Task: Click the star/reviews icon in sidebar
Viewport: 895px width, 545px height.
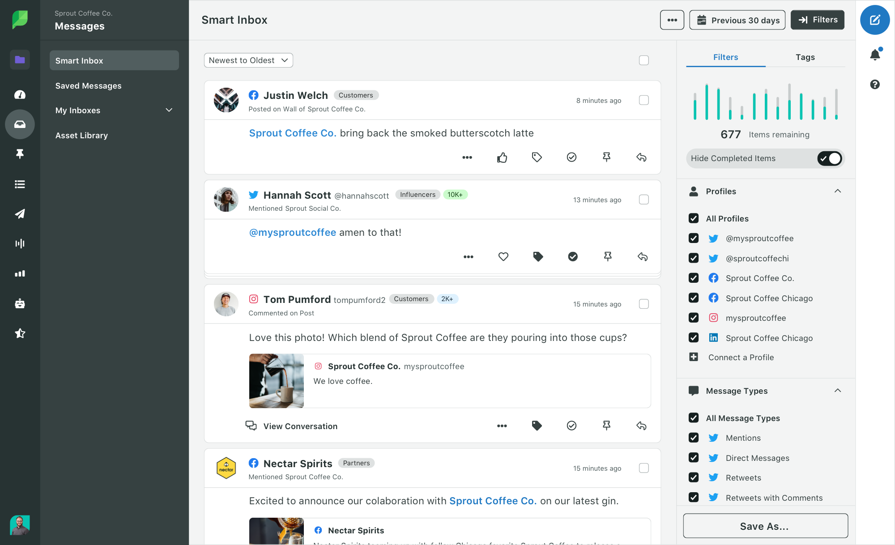Action: 20,333
